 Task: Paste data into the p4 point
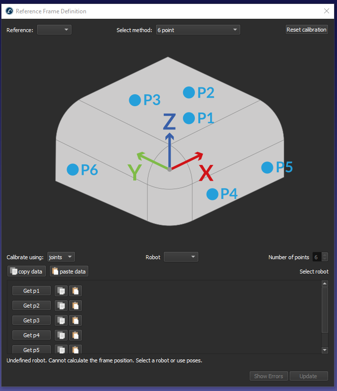(x=75, y=335)
